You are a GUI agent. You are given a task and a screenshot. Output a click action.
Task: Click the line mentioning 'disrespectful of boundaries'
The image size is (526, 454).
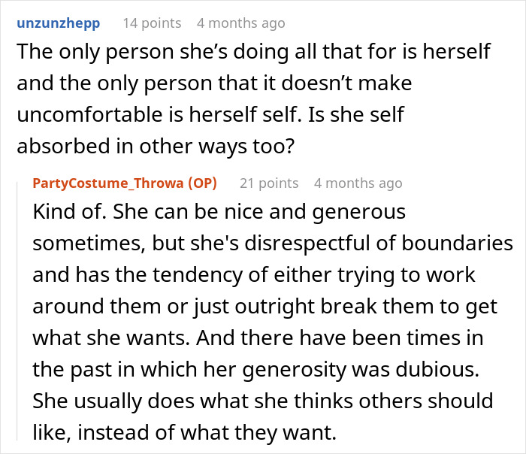[273, 244]
